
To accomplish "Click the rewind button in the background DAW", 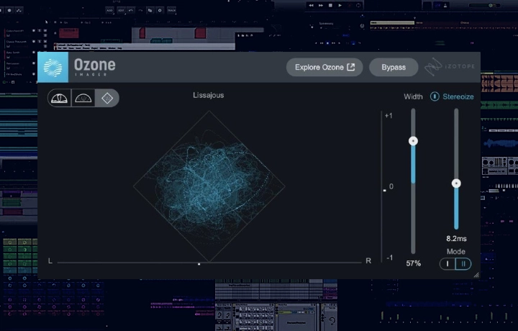I will [x=311, y=5].
